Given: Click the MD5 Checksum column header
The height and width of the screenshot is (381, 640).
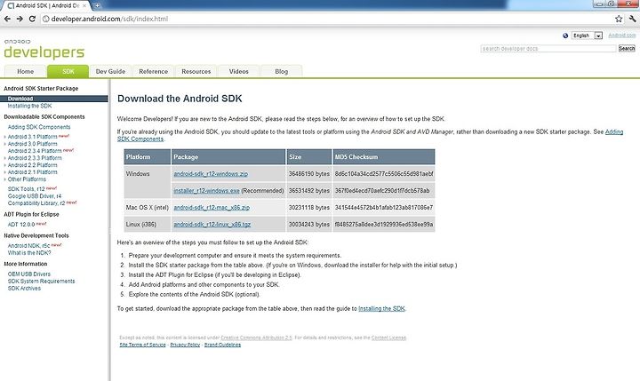Looking at the screenshot, I should coord(384,157).
